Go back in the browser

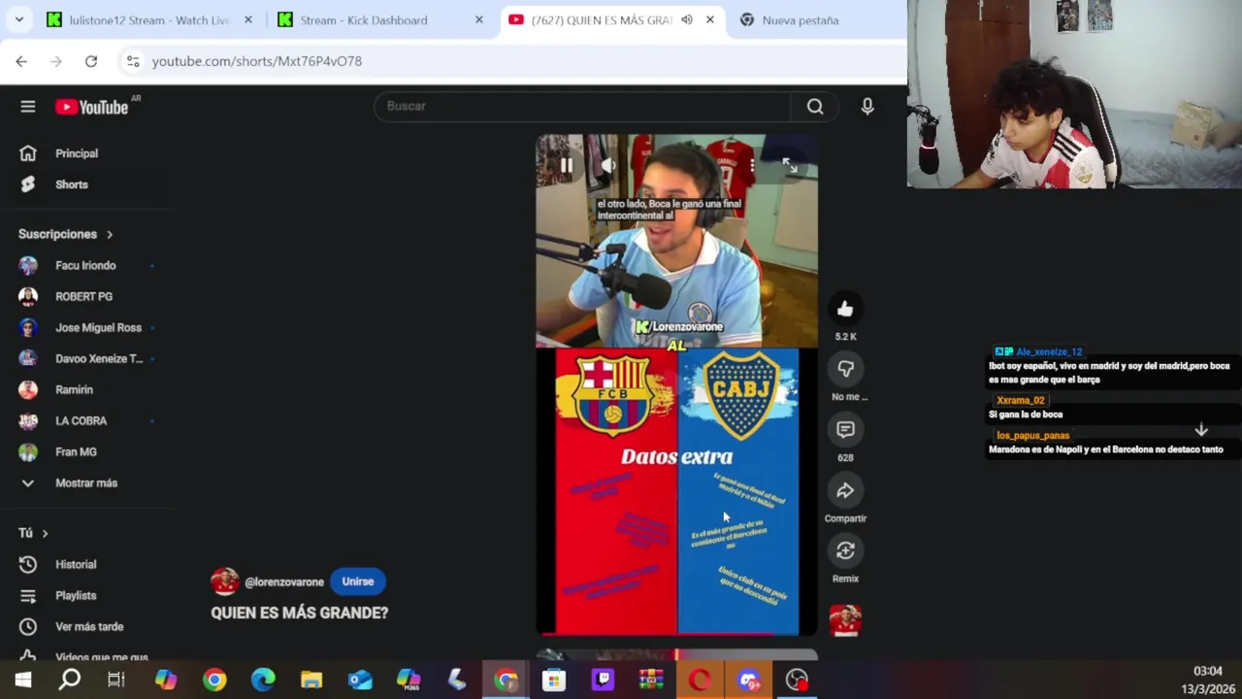(21, 61)
